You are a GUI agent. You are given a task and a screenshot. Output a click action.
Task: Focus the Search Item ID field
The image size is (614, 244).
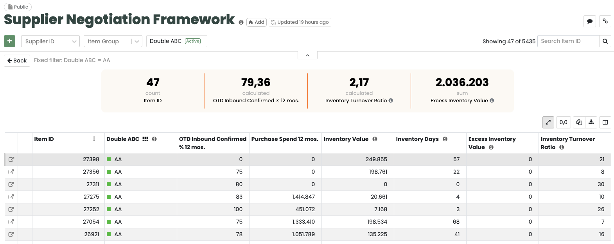568,41
